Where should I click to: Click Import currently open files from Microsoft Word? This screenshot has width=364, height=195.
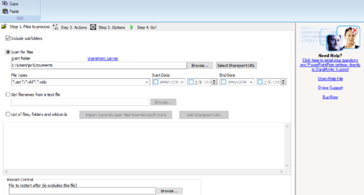point(126,115)
